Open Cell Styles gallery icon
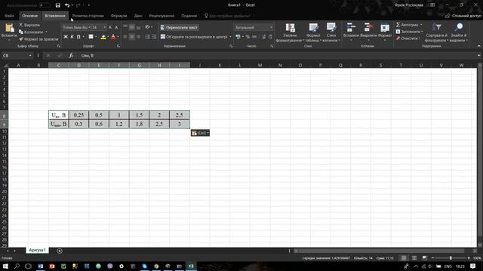483x271 pixels. [331, 28]
